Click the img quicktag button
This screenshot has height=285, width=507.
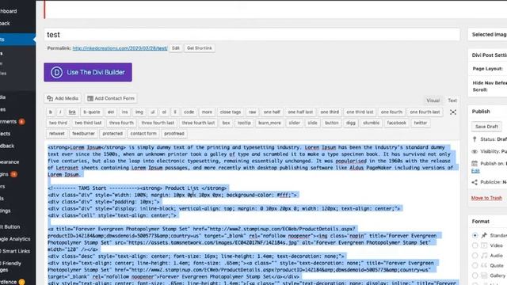tap(139, 112)
